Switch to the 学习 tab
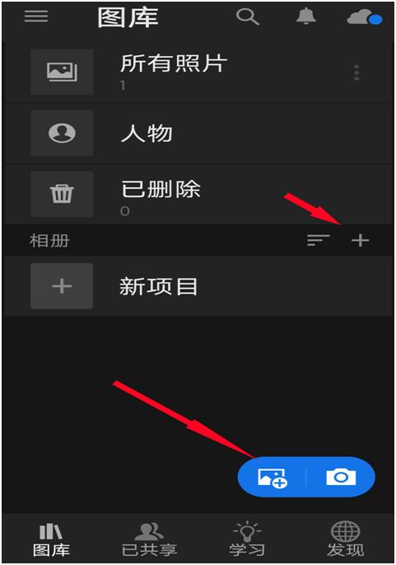The height and width of the screenshot is (565, 396). (247, 539)
